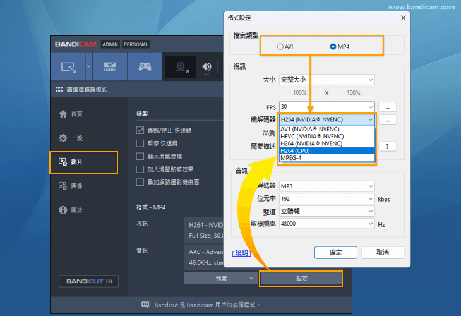Image resolution: width=461 pixels, height=316 pixels.
Task: Click the question mark help button
Action: coord(387,146)
